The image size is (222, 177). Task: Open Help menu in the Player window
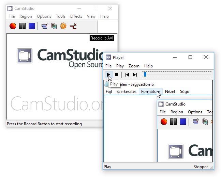point(148,66)
